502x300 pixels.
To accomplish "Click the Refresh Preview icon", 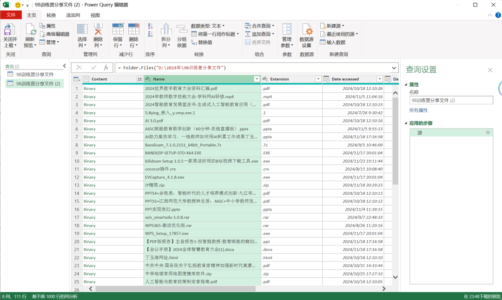I will pos(30,33).
